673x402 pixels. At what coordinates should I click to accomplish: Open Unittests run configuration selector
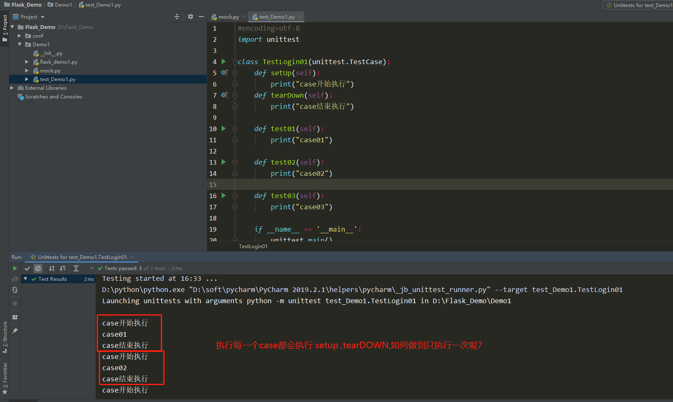[639, 5]
